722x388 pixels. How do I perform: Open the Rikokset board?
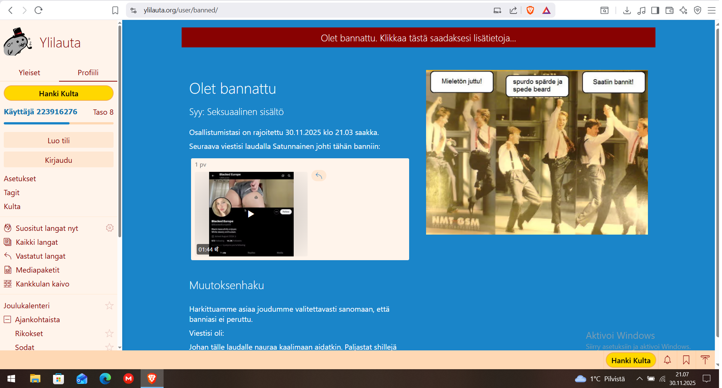pos(29,333)
